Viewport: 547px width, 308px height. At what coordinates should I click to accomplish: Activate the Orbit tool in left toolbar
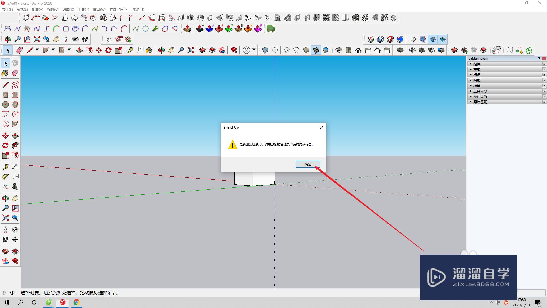(5, 198)
